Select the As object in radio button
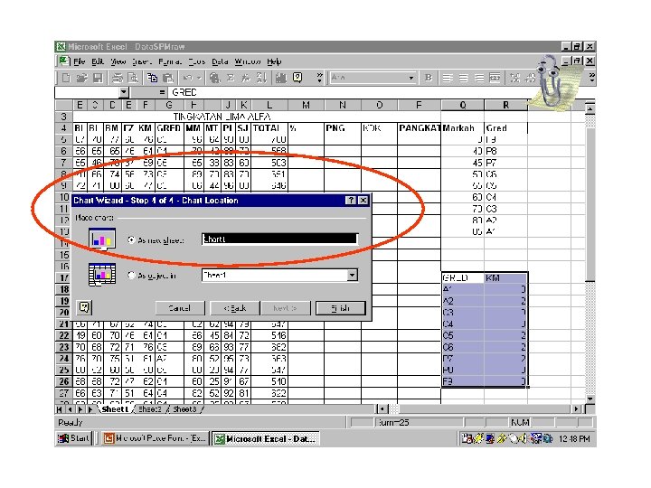The image size is (651, 488). pos(131,275)
